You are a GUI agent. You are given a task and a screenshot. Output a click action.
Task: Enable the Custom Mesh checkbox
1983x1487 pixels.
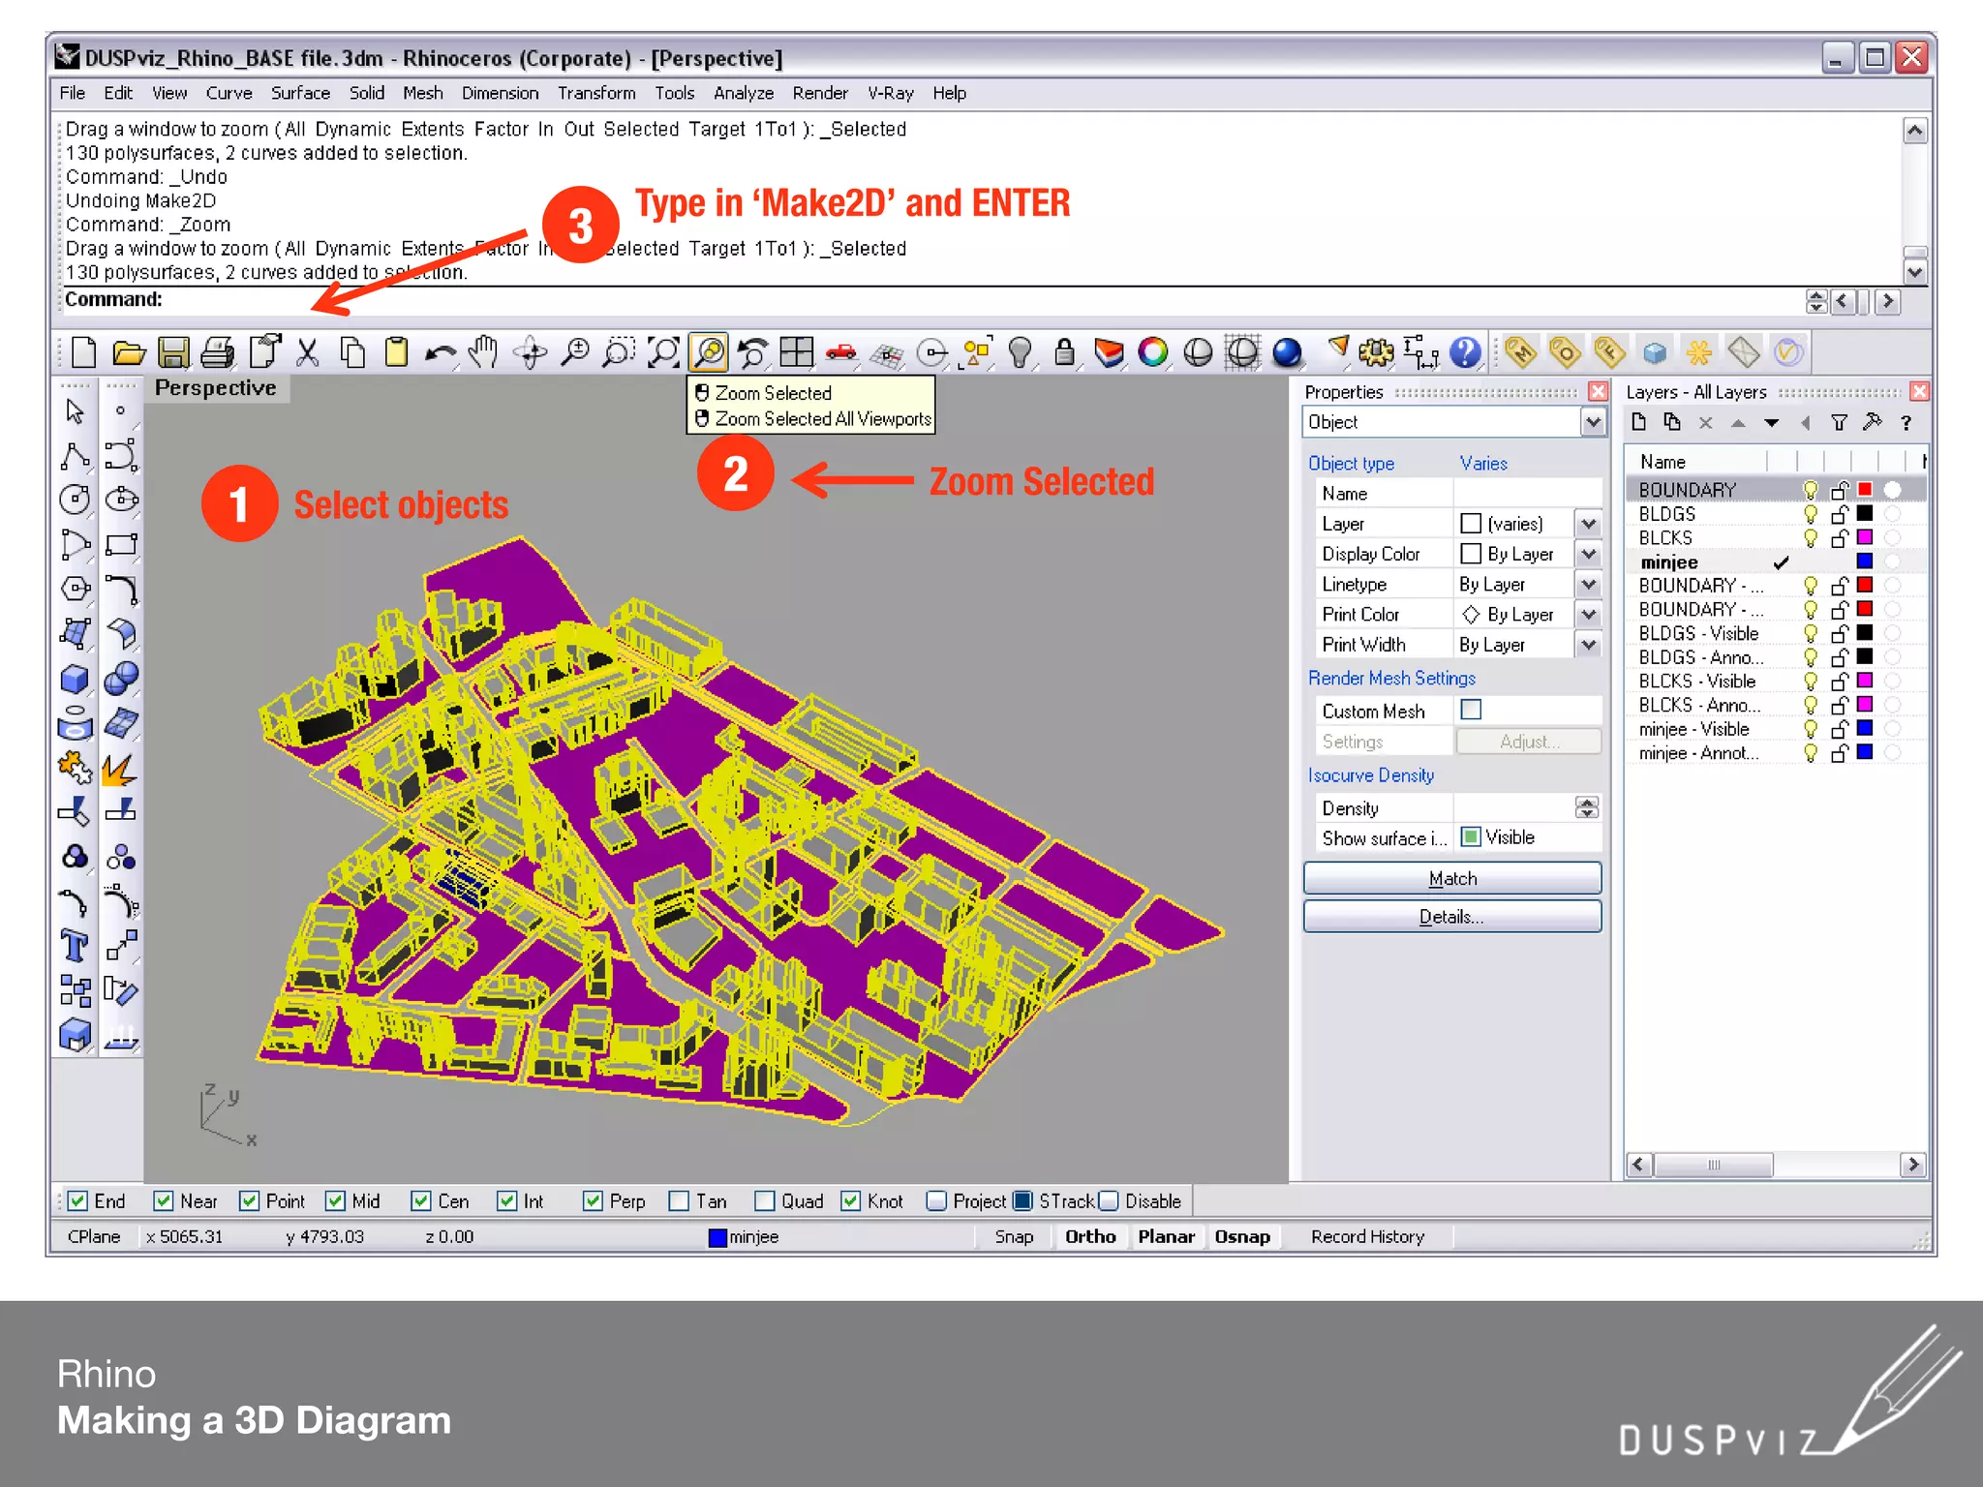pos(1471,710)
